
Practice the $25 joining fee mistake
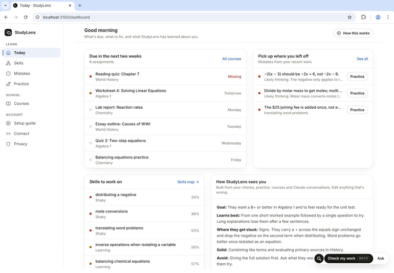click(x=357, y=110)
